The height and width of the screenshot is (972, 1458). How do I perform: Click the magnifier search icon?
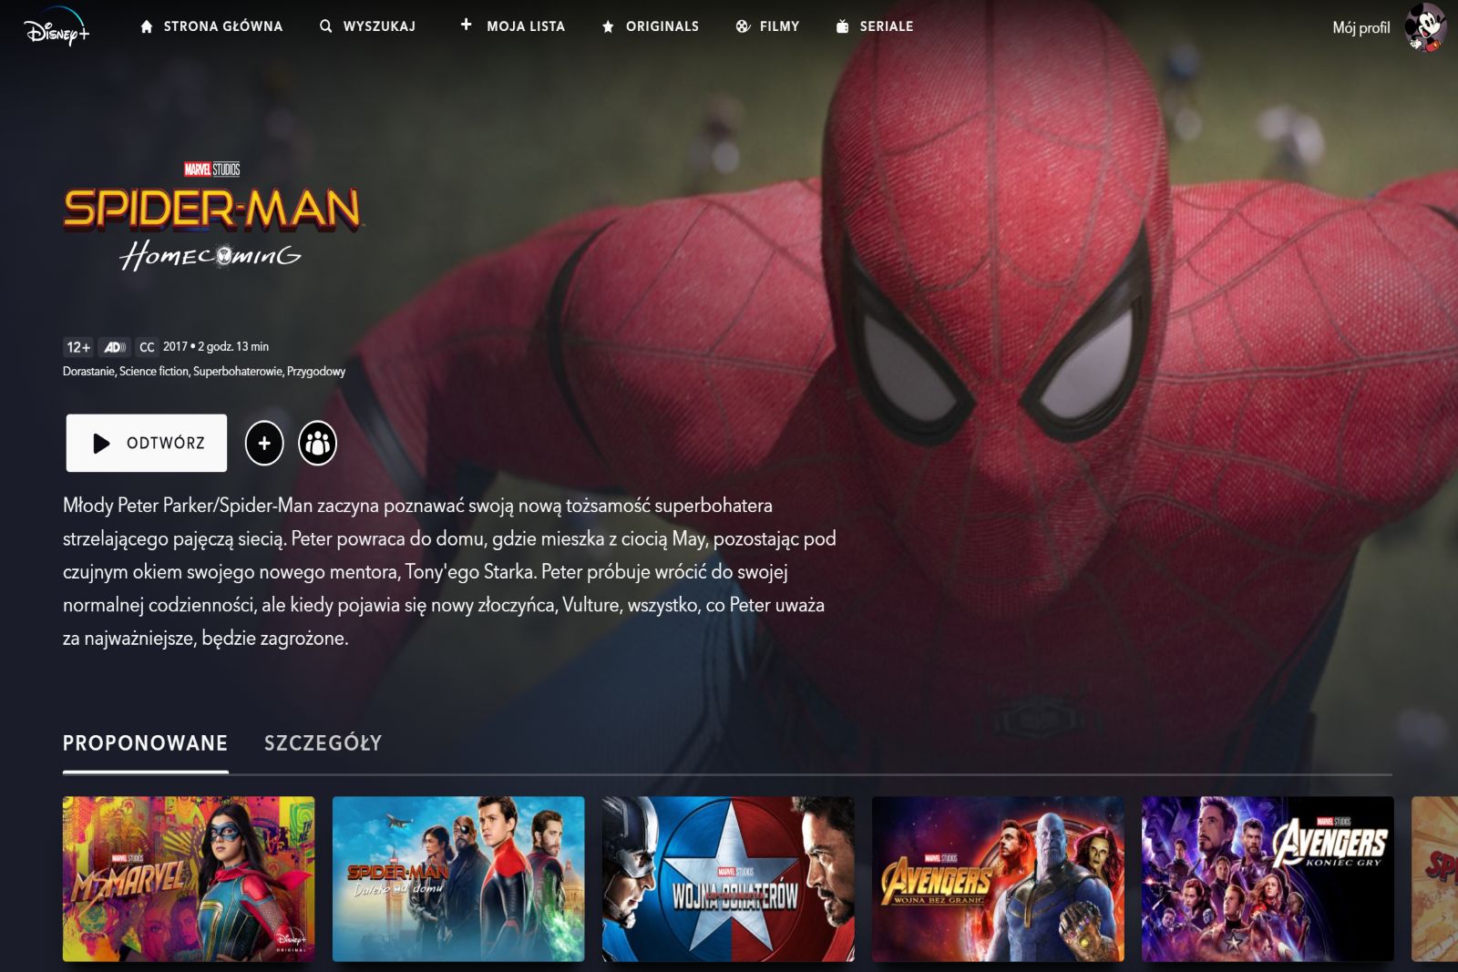pos(326,26)
